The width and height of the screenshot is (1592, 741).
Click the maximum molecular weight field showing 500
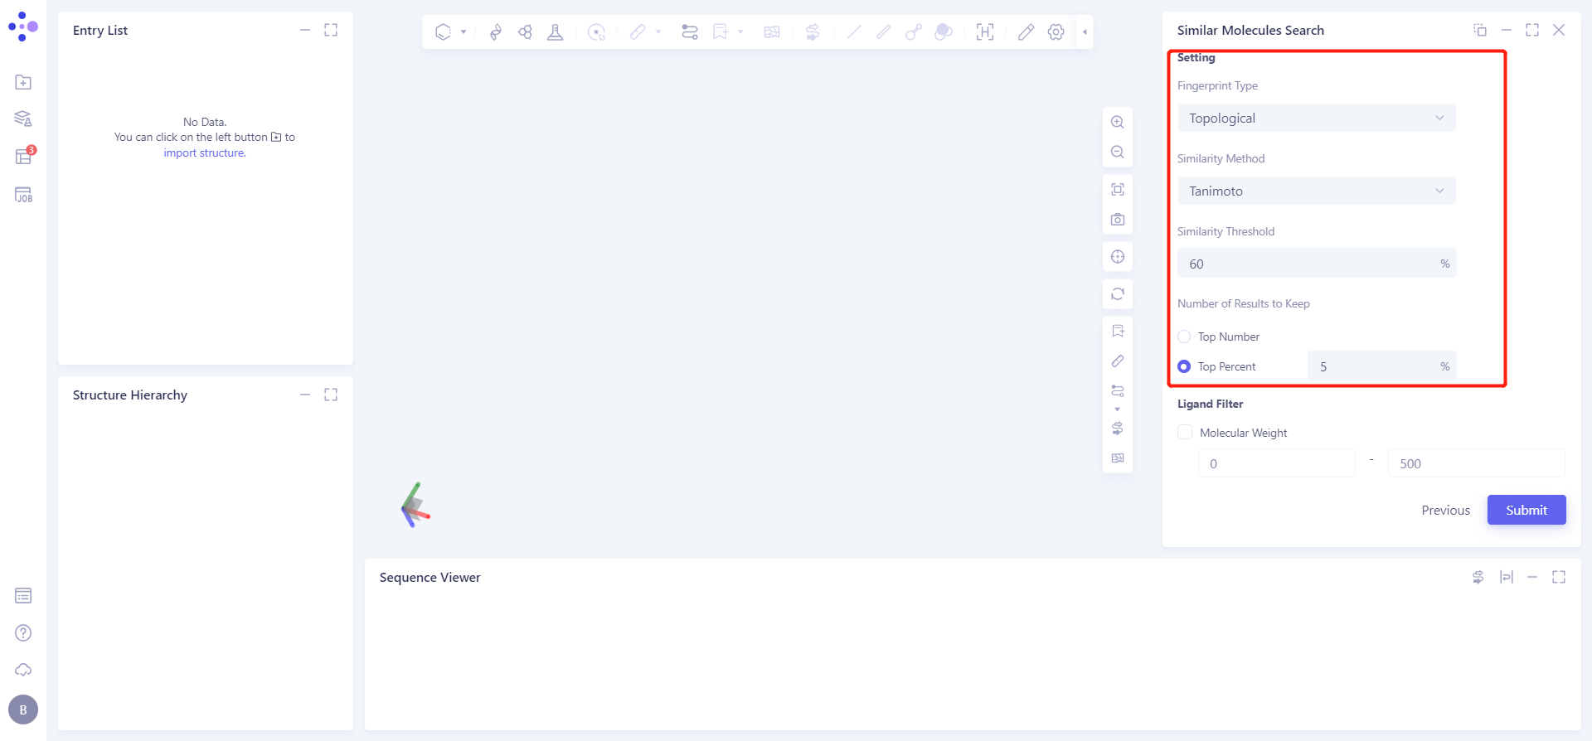click(x=1476, y=463)
